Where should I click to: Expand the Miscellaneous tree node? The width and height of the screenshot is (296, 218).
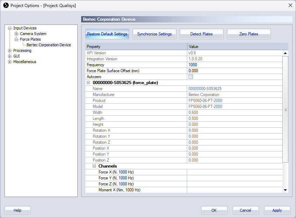click(9, 62)
